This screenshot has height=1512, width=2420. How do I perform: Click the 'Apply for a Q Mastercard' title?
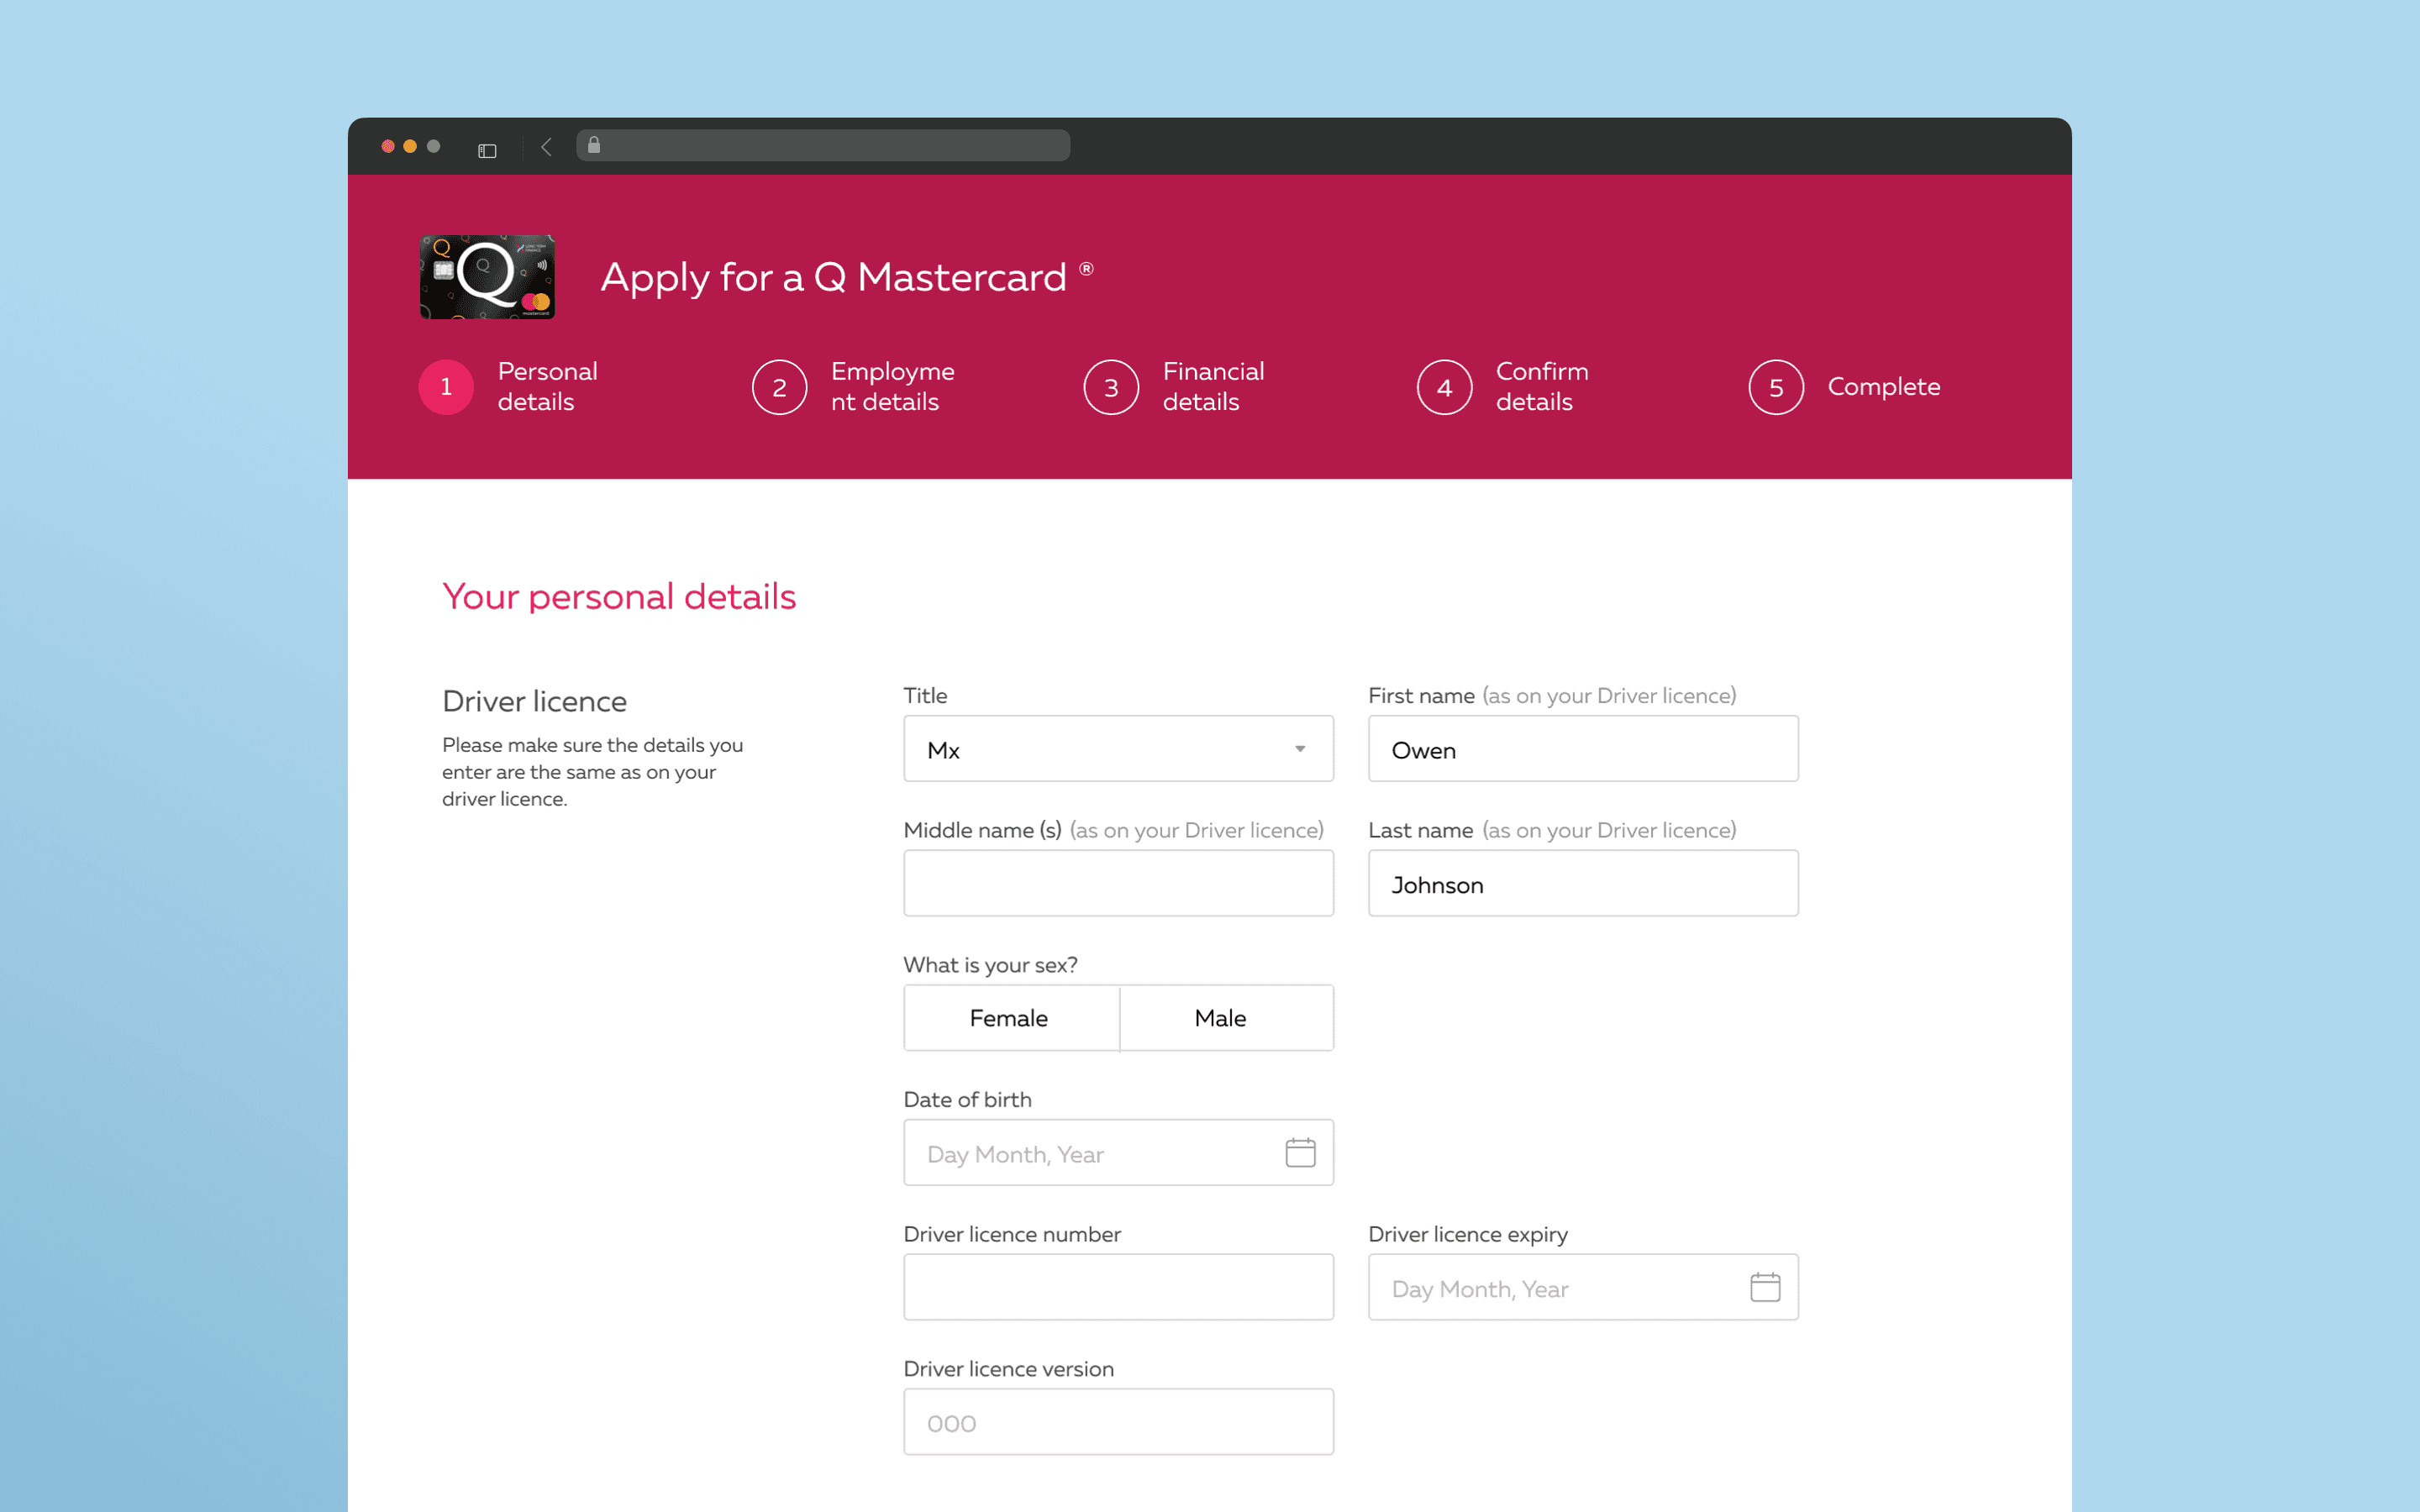click(846, 278)
